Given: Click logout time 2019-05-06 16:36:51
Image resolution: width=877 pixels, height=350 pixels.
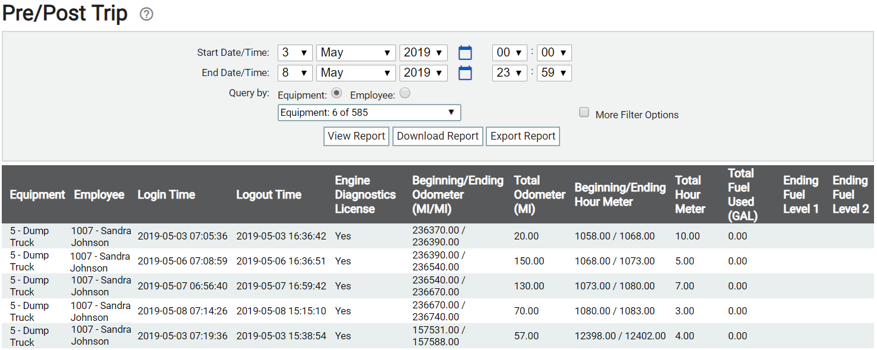Looking at the screenshot, I should click(x=281, y=261).
